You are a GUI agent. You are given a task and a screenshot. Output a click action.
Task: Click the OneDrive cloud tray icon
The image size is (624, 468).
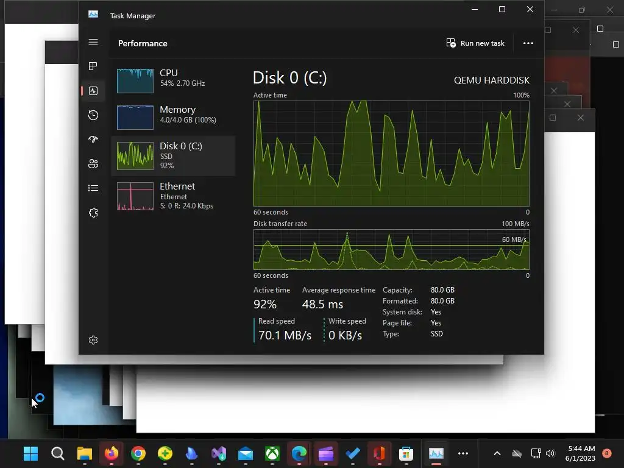click(517, 453)
